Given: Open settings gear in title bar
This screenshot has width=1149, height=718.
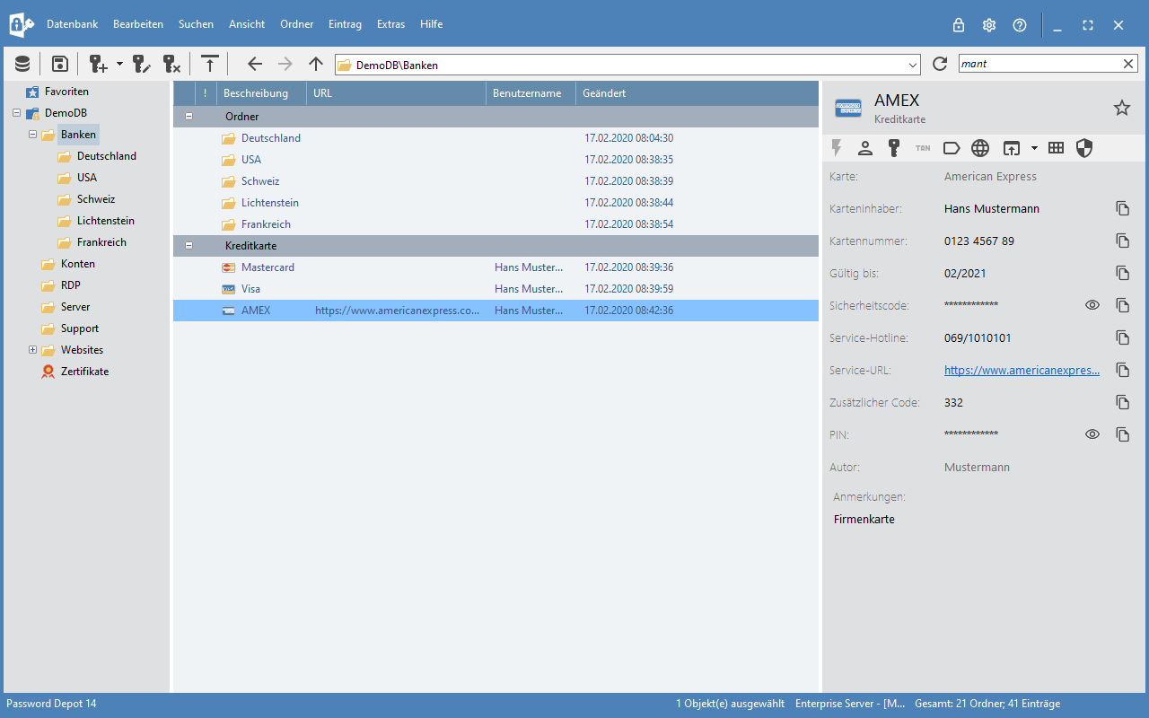Looking at the screenshot, I should 989,25.
